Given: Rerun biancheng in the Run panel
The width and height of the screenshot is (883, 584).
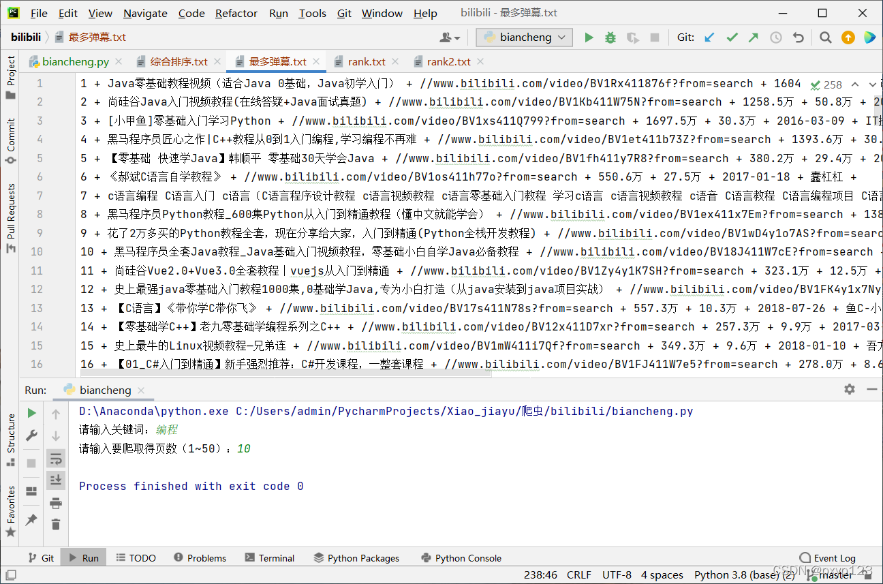Looking at the screenshot, I should click(x=31, y=413).
